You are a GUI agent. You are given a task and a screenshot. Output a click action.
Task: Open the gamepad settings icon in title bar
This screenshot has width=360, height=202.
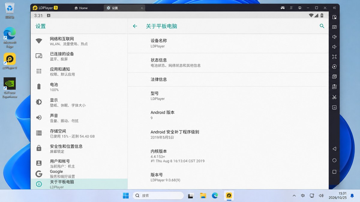point(283,8)
